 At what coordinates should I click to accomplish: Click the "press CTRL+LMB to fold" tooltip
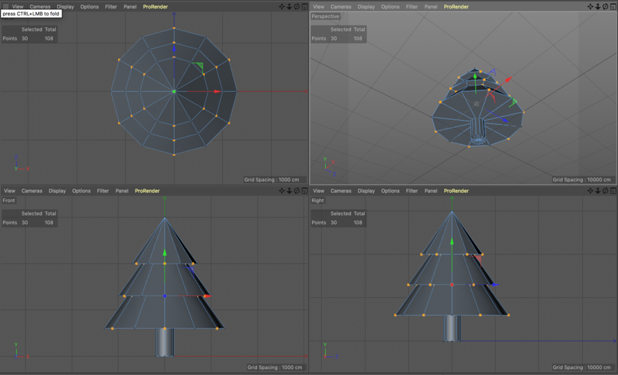click(31, 13)
